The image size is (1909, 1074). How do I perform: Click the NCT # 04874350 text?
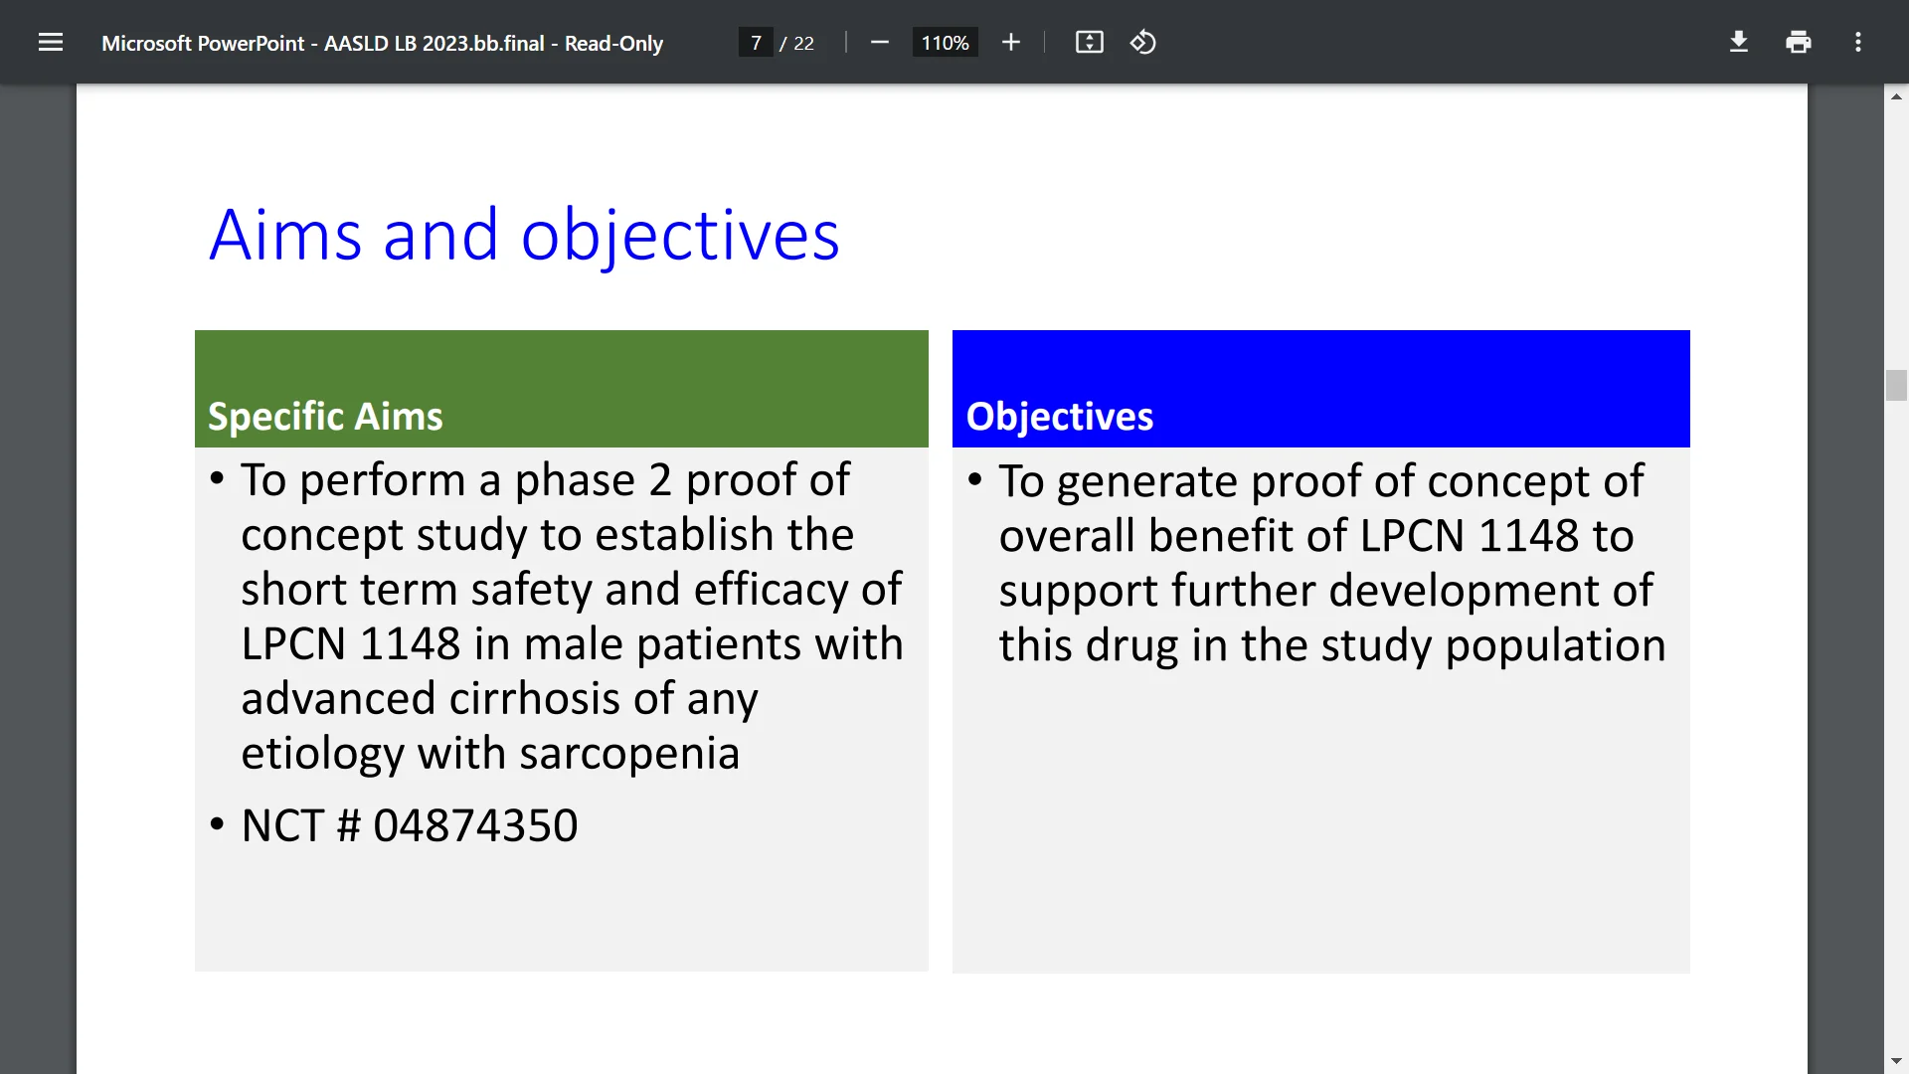pos(409,823)
